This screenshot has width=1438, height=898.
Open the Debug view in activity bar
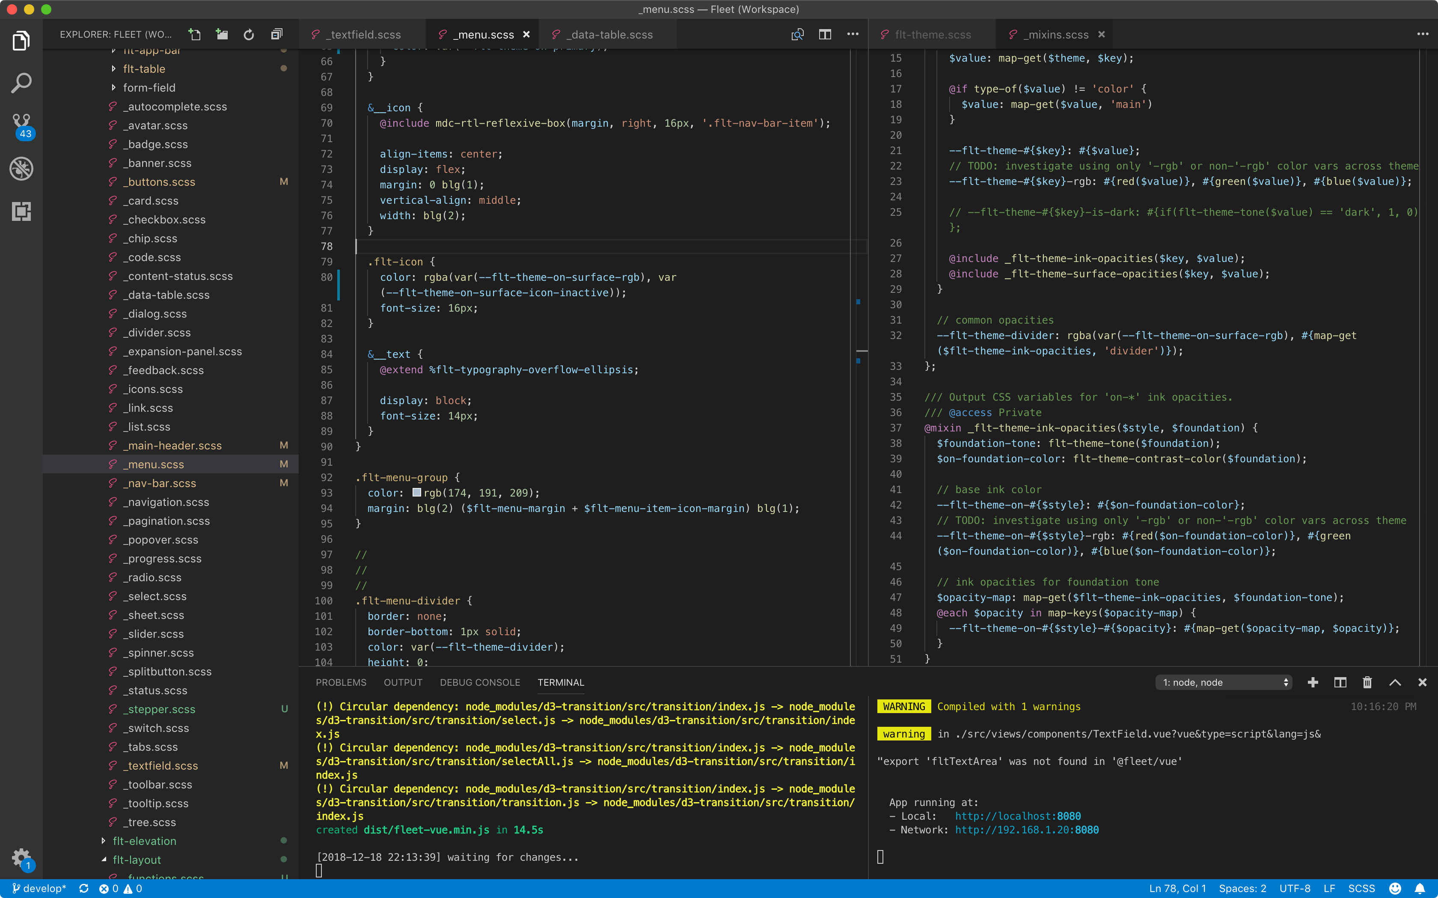pos(21,169)
